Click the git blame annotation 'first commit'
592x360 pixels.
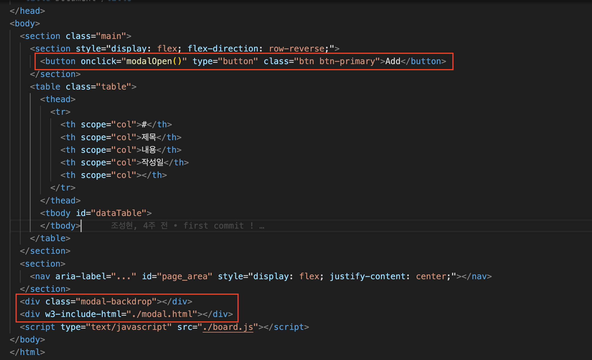click(213, 226)
